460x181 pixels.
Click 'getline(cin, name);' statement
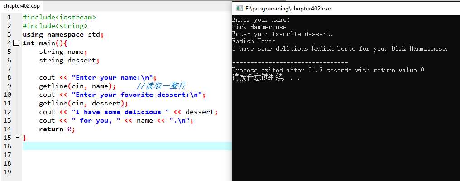pos(77,86)
